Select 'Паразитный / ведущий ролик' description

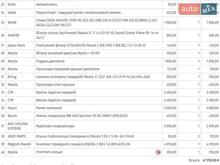pos(78,12)
